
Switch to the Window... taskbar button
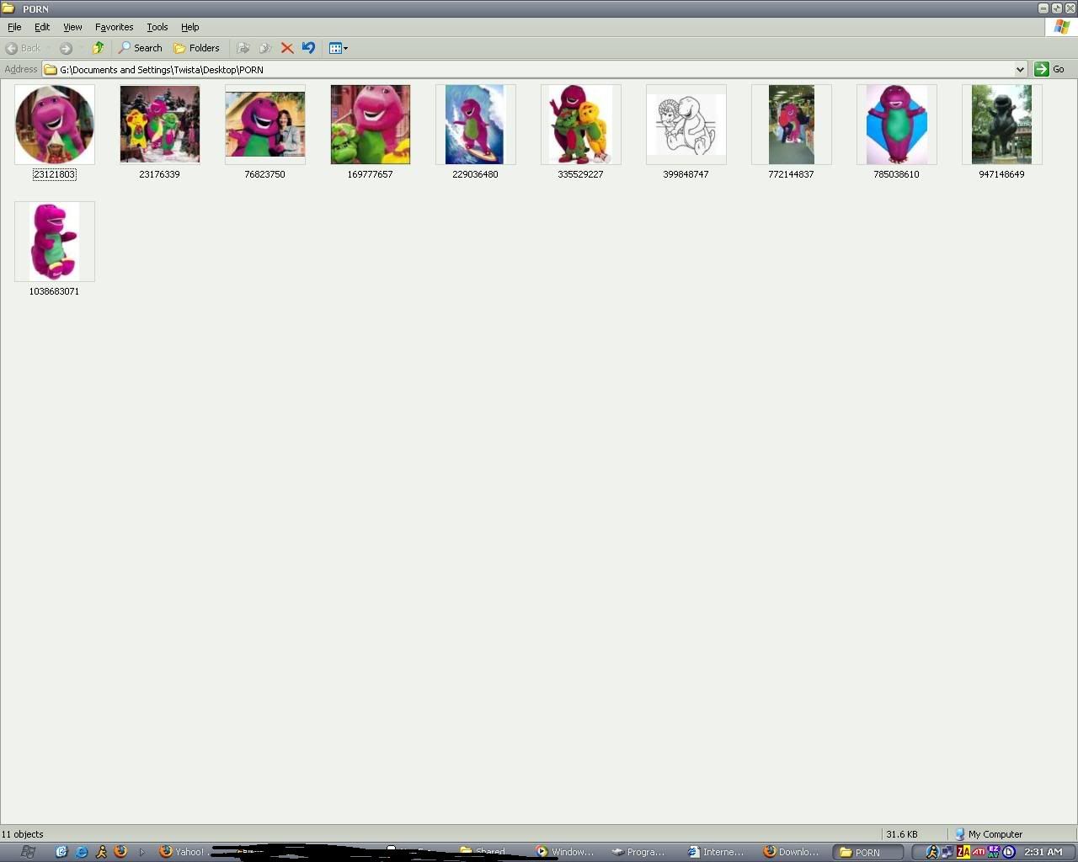[x=564, y=852]
